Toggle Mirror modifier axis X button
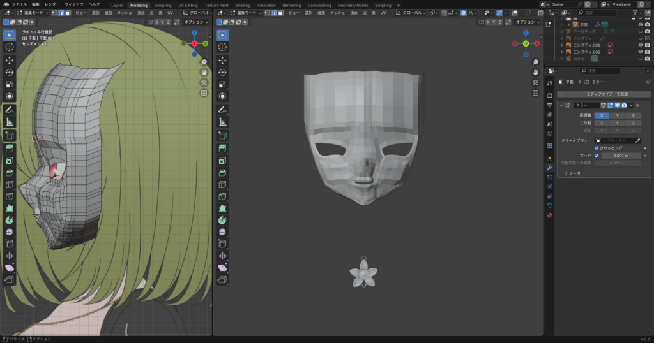 pyautogui.click(x=602, y=116)
